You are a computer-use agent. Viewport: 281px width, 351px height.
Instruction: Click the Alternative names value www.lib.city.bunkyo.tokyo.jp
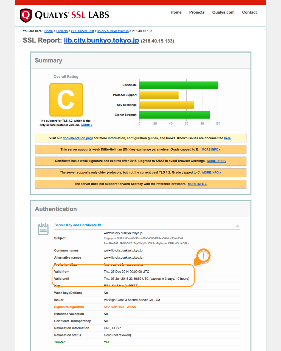tap(123, 258)
